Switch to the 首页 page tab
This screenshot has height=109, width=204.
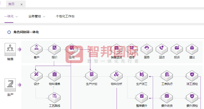point(11,4)
